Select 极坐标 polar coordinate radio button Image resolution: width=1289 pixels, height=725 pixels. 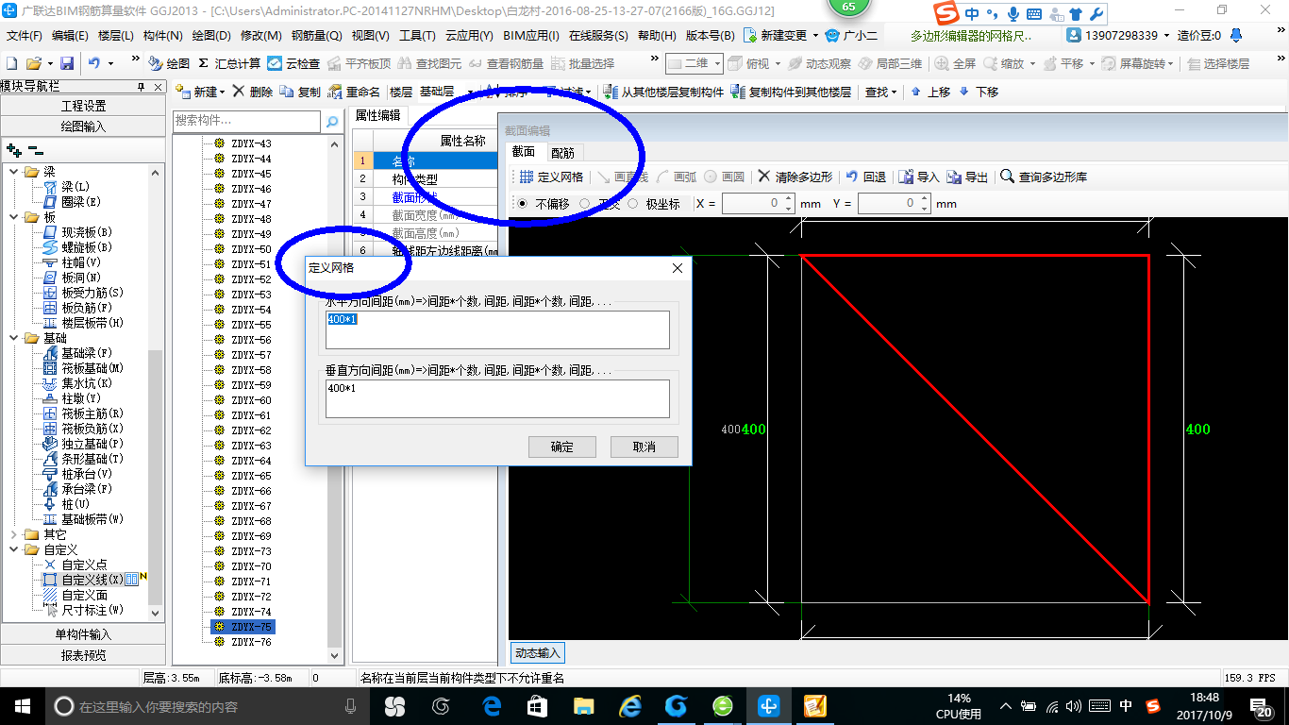[632, 204]
